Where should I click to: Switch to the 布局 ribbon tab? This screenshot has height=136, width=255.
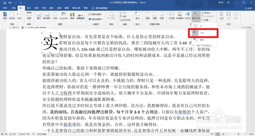coord(36,8)
